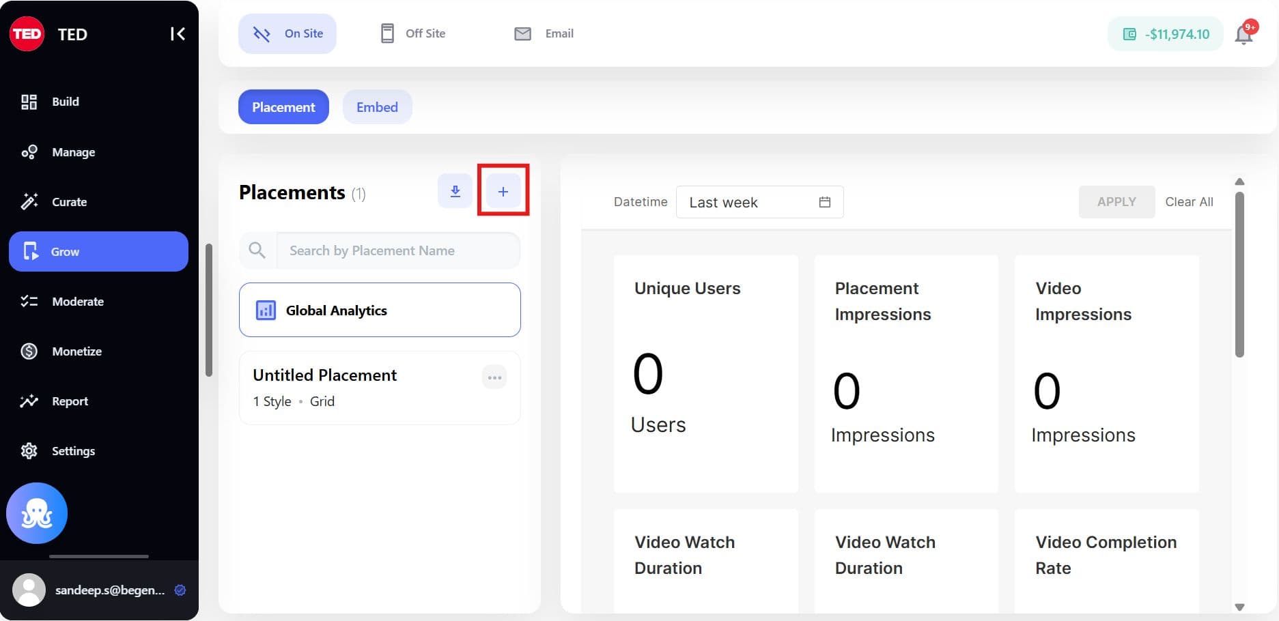The width and height of the screenshot is (1279, 621).
Task: Click the search magnifier icon
Action: 257,250
